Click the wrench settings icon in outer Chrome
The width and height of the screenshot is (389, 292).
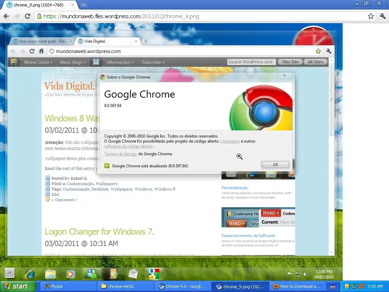coord(383,16)
